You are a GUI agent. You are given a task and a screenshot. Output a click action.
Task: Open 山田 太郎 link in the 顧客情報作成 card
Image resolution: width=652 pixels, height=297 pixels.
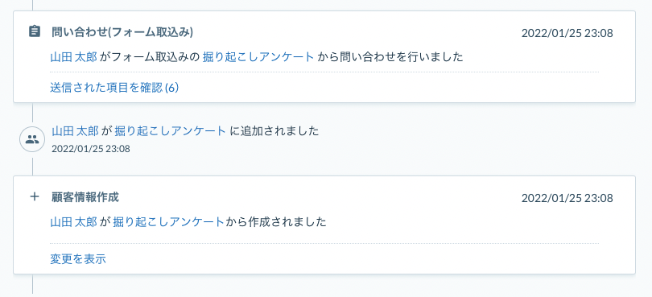pos(73,221)
